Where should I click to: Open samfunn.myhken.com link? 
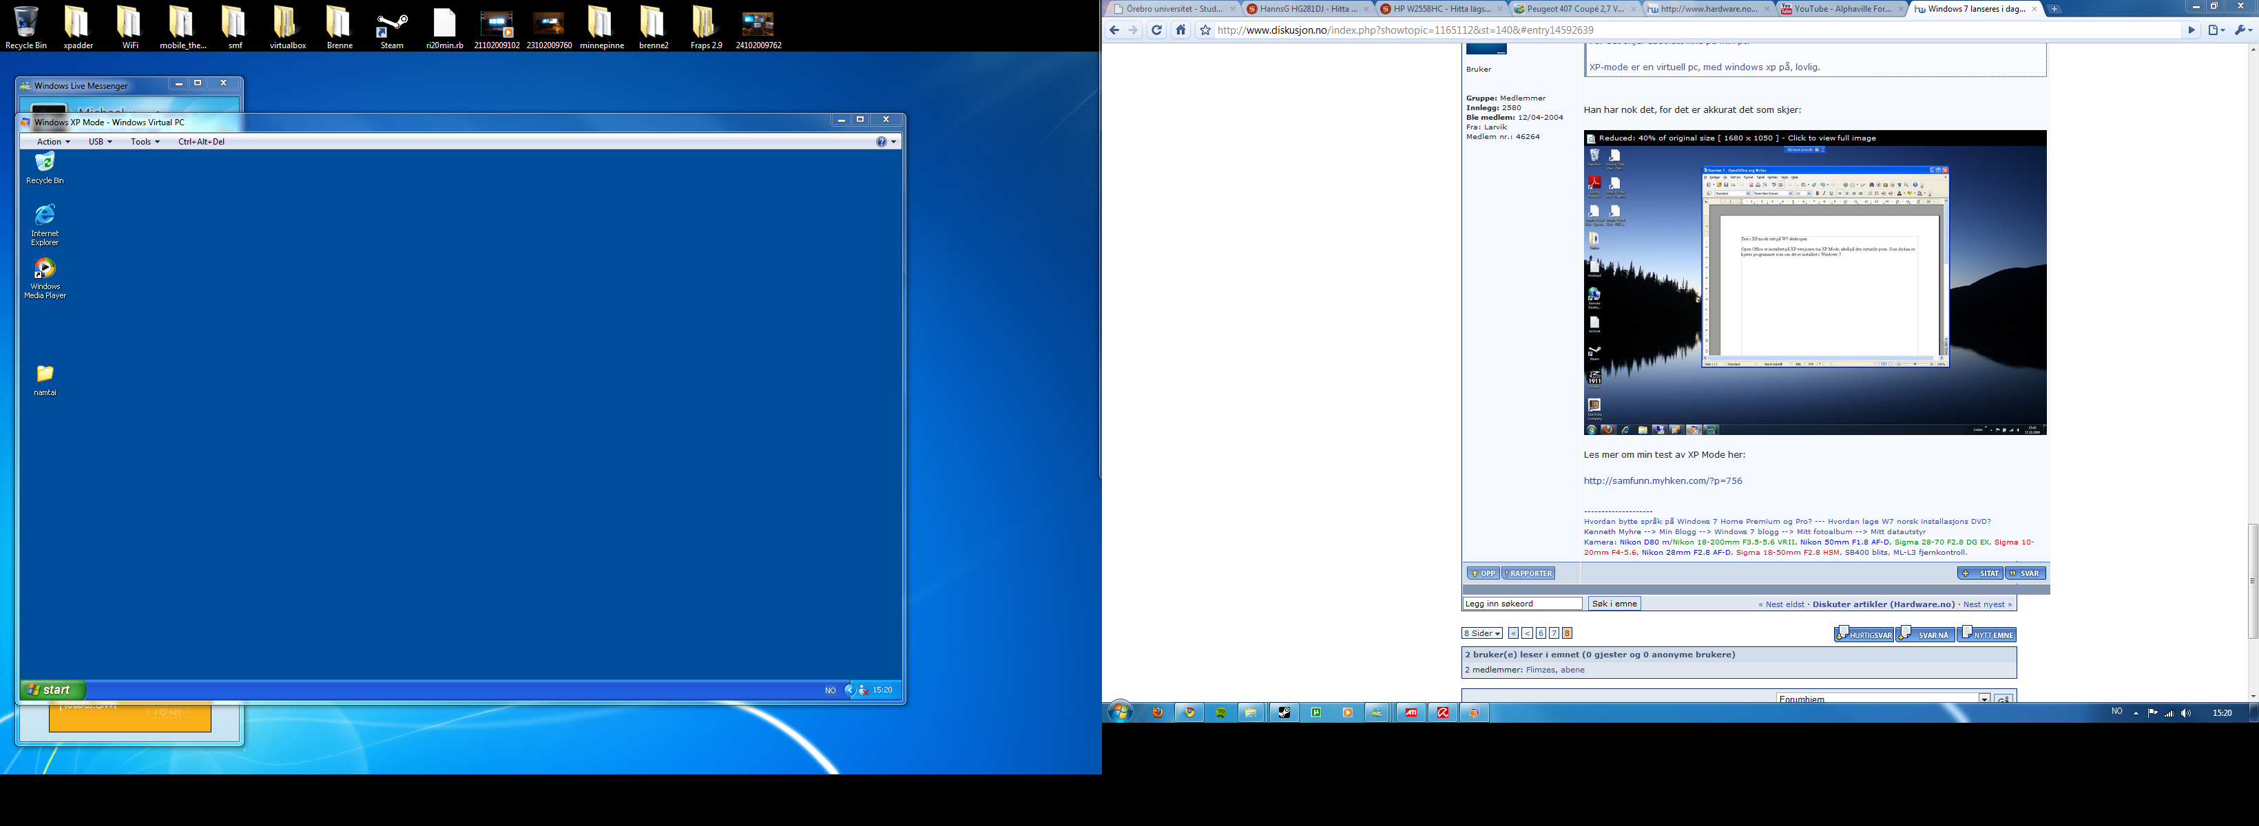coord(1663,480)
